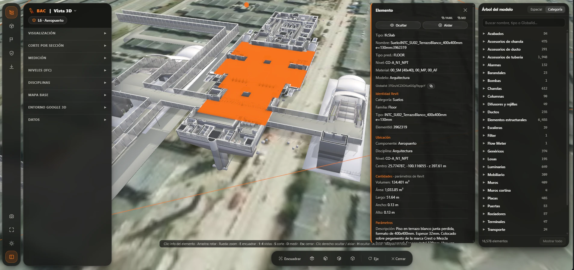The height and width of the screenshot is (270, 574).
Task: Enter fullscreen with the corner-brackets icon
Action: (11, 230)
